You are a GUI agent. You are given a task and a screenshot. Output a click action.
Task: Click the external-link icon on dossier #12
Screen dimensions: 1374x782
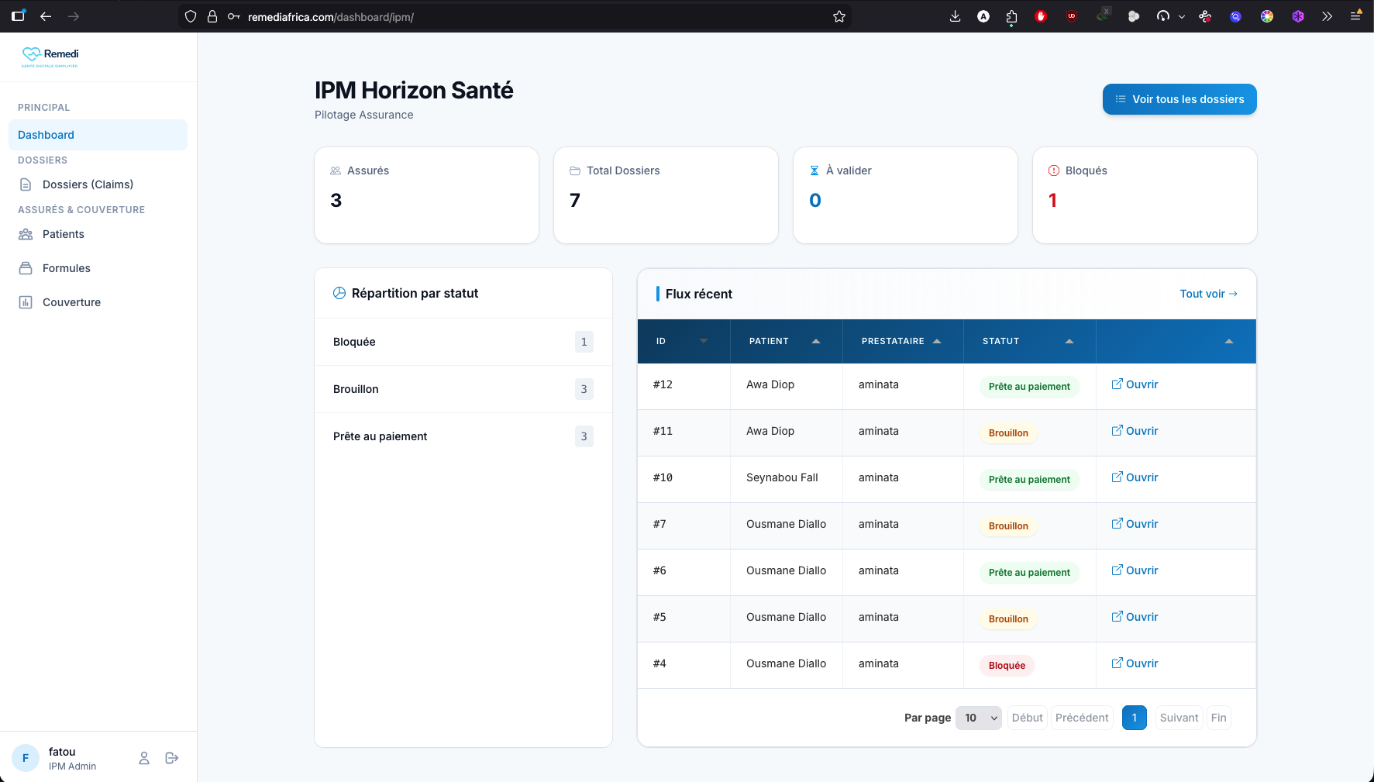coord(1117,384)
